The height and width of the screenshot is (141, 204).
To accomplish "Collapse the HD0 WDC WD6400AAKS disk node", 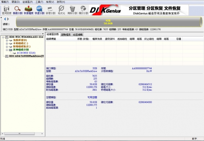I will [x=3, y=37].
